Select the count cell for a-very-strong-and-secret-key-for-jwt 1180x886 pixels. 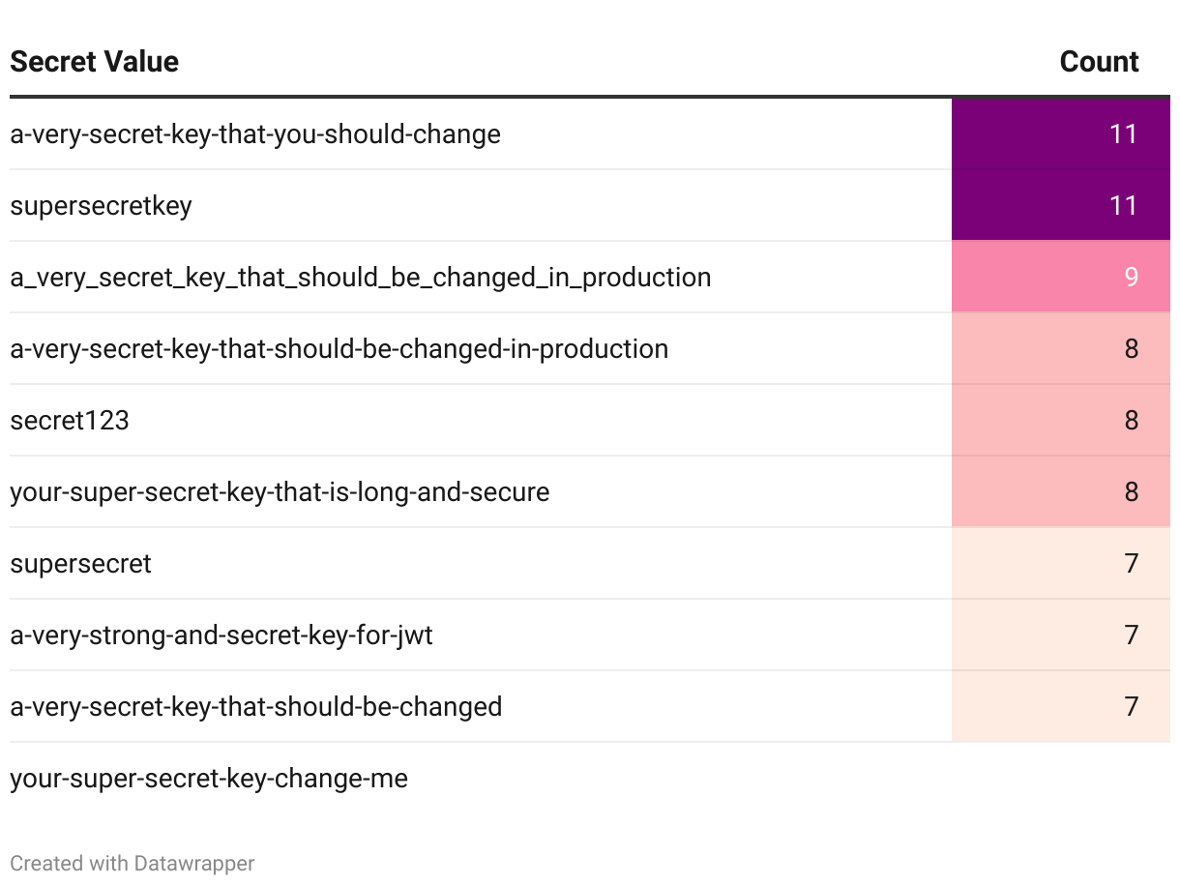pos(1061,635)
